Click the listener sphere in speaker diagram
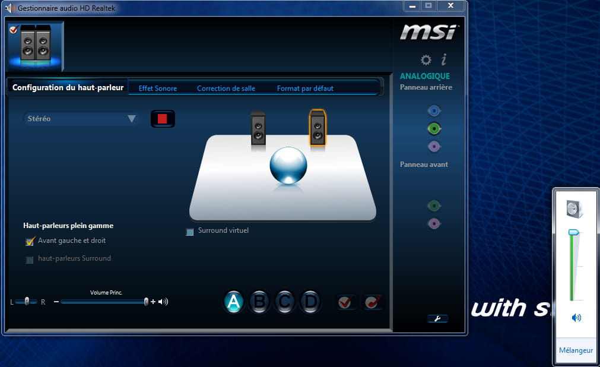600x367 pixels. pyautogui.click(x=288, y=166)
